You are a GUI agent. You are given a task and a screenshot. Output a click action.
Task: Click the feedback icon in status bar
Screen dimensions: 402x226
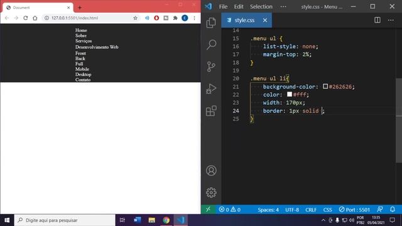[x=379, y=209]
